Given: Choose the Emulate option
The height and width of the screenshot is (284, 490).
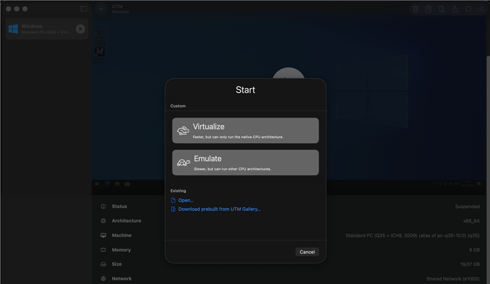Looking at the screenshot, I should 245,163.
